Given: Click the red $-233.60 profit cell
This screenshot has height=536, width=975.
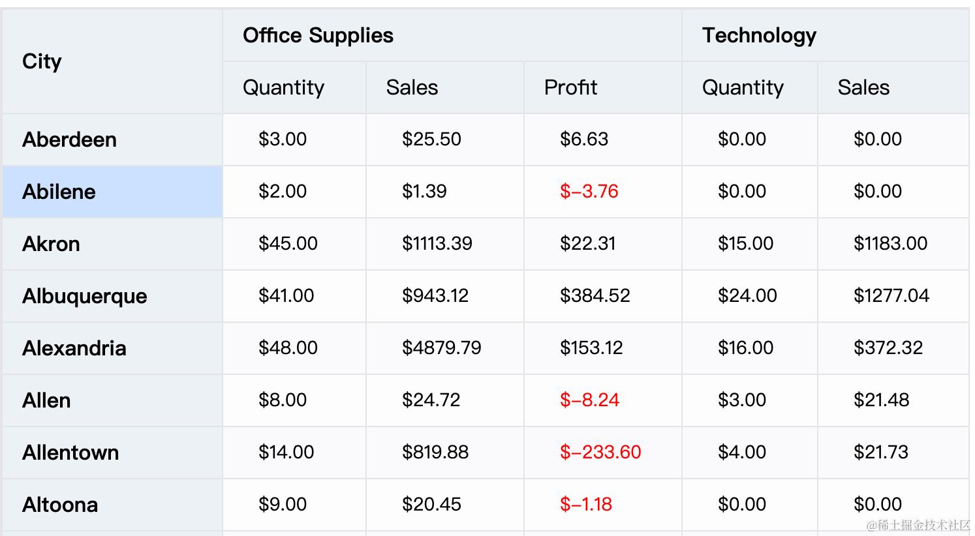Looking at the screenshot, I should click(600, 452).
